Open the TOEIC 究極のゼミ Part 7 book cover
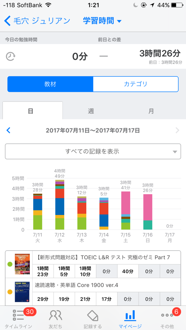The height and width of the screenshot is (330, 186). click(22, 264)
